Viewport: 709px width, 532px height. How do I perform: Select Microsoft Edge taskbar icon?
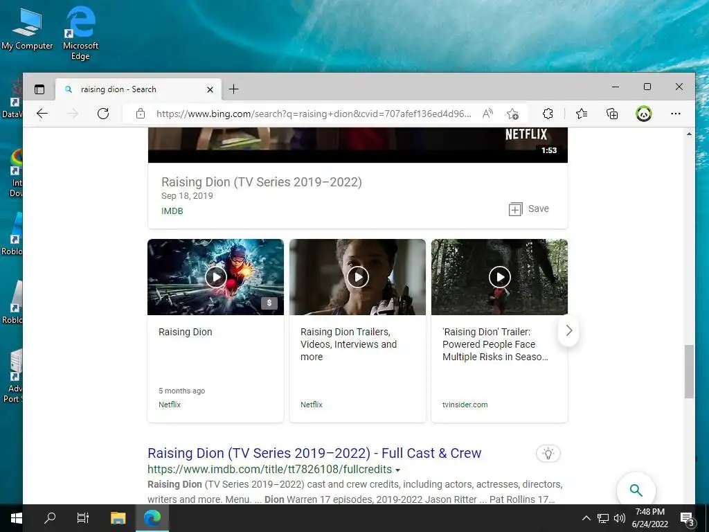click(x=152, y=518)
